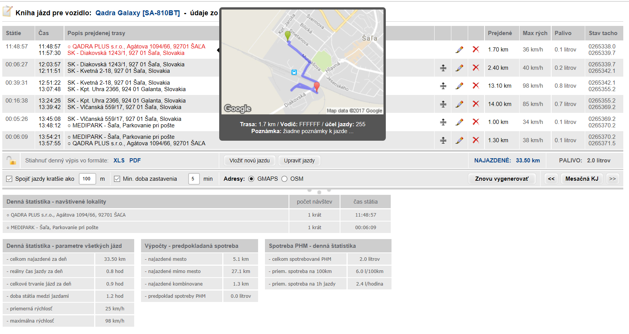
Task: Download daily report as XLS
Action: coord(119,161)
